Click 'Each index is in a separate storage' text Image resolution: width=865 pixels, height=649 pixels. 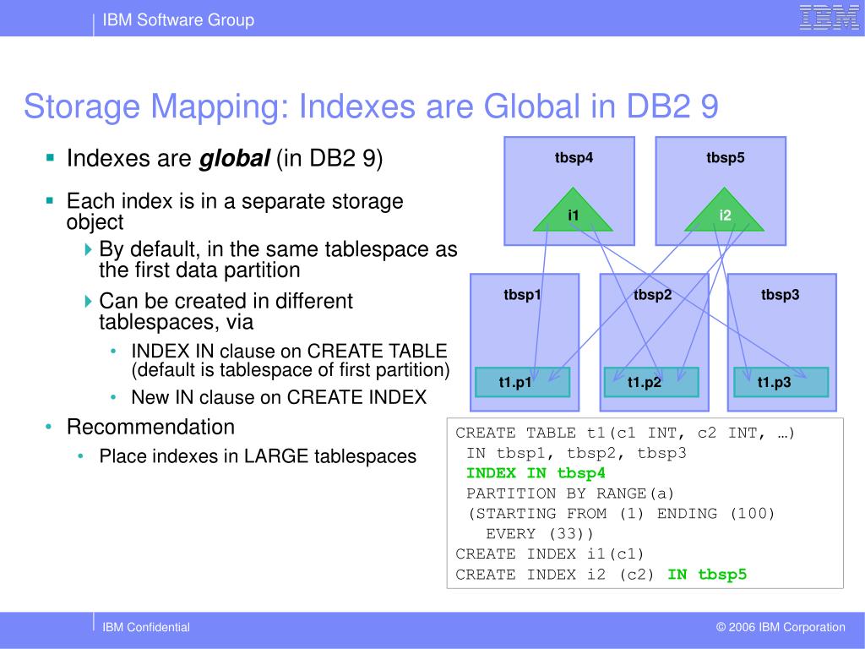235,201
